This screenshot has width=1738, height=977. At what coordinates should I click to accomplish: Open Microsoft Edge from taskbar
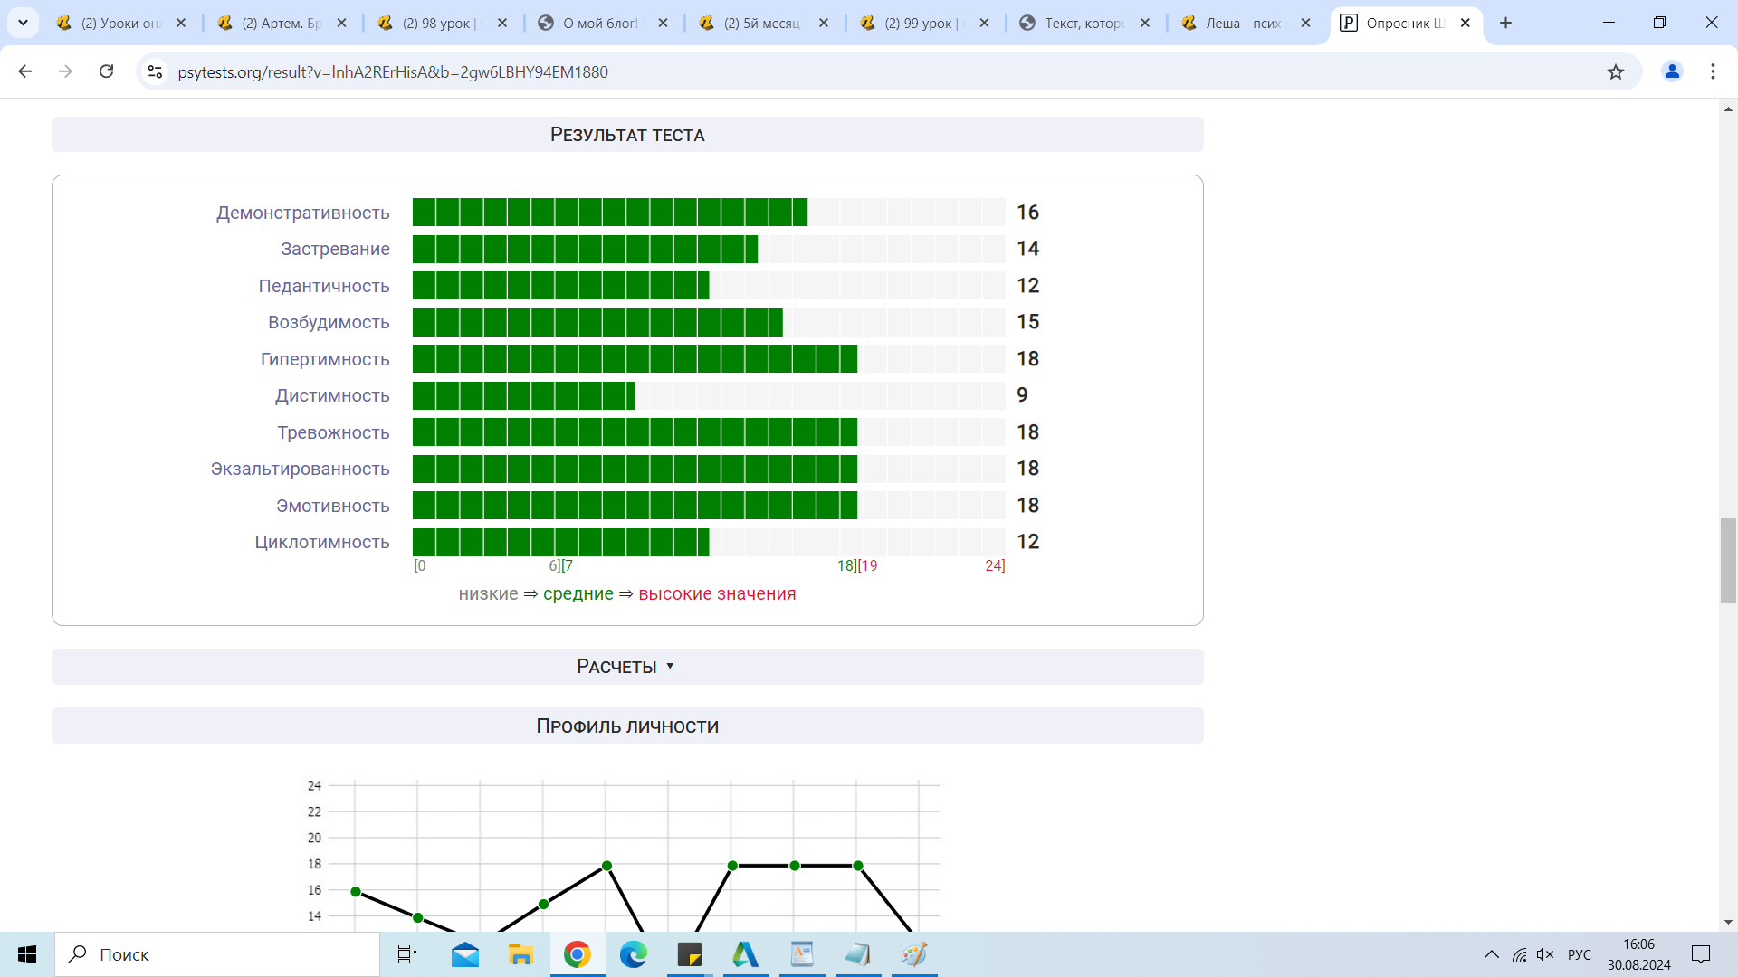633,954
